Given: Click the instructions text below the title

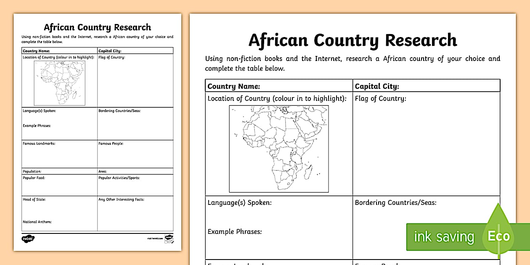Looking at the screenshot, I should [x=352, y=63].
